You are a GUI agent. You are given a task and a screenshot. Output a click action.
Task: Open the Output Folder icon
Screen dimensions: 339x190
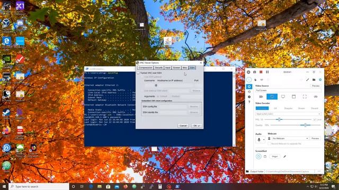pos(247,171)
